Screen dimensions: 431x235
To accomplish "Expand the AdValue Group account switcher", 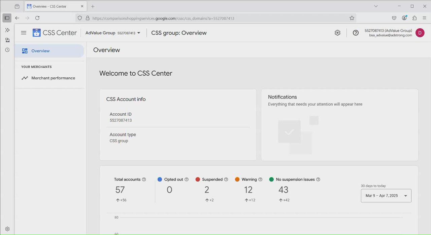I will 113,33.
